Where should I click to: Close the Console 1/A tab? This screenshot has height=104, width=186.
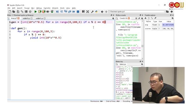[129, 18]
